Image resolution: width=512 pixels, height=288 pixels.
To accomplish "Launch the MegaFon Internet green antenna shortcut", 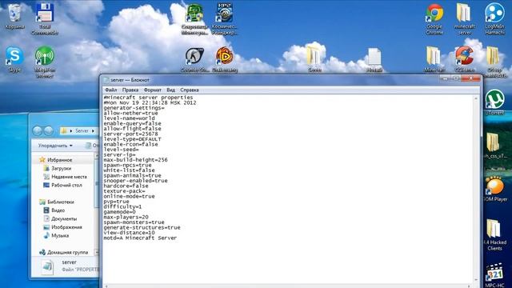I will [45, 62].
